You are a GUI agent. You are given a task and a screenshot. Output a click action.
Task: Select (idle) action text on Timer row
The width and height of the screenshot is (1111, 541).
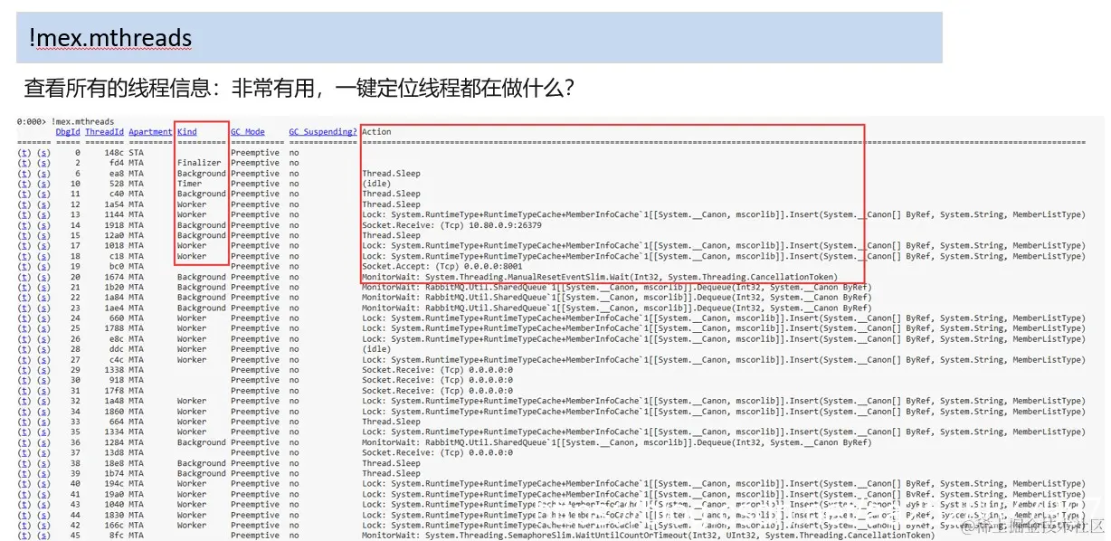376,184
